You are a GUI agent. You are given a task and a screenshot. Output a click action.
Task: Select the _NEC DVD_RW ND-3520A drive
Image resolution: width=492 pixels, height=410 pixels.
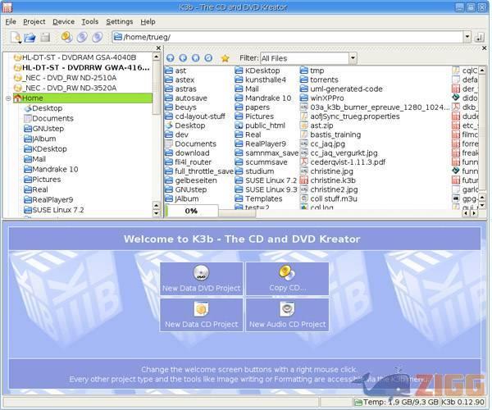70,88
